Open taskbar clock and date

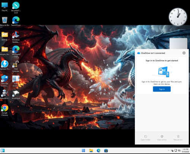(185, 151)
